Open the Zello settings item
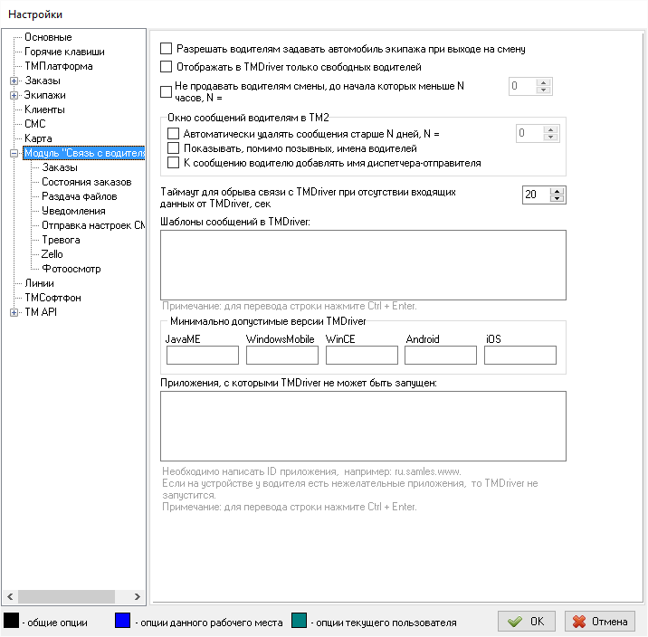 click(52, 254)
